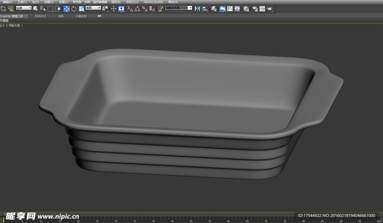The width and height of the screenshot is (383, 223).
Task: Open the Align tool
Action: (205, 9)
